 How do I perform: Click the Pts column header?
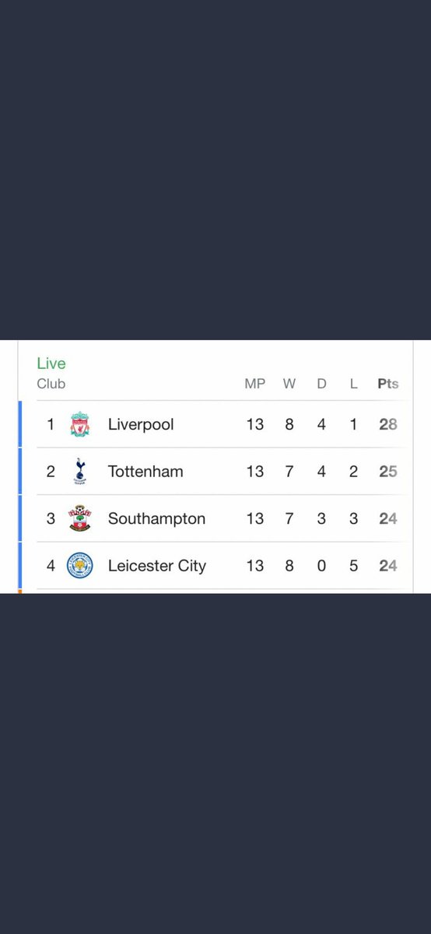tap(388, 384)
